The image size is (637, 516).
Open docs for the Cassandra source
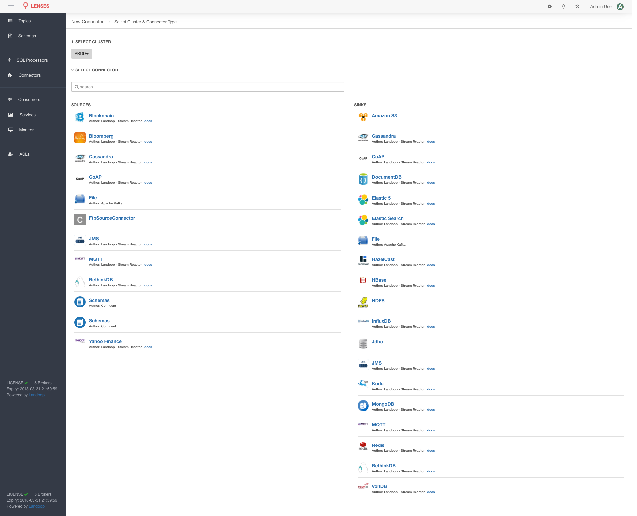(x=148, y=162)
